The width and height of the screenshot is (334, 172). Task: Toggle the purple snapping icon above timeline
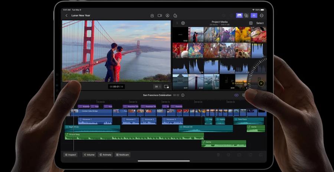tap(236, 95)
